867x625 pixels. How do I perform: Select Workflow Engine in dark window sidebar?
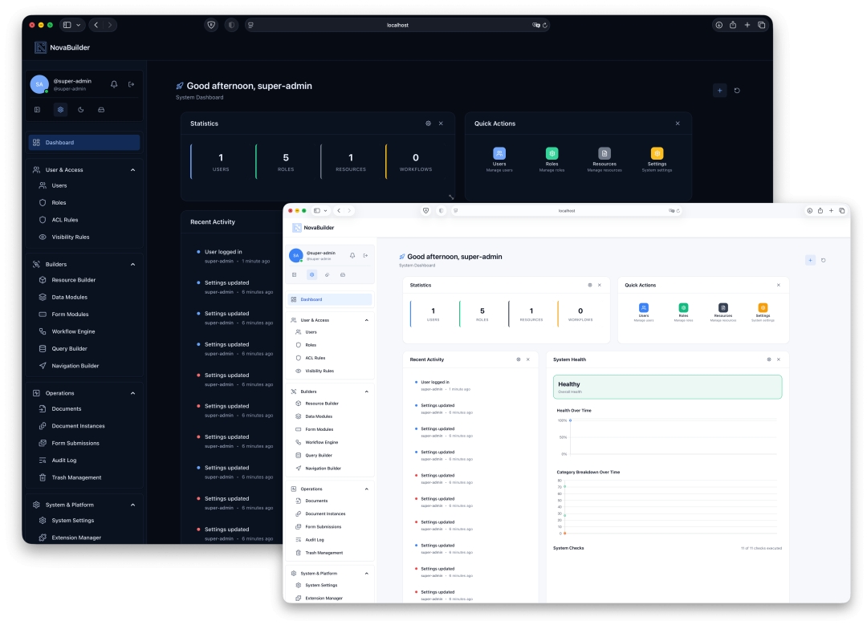[x=73, y=331]
